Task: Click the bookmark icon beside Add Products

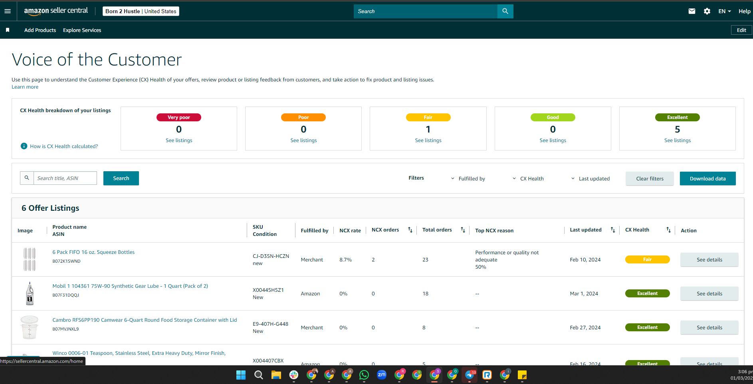Action: point(8,30)
